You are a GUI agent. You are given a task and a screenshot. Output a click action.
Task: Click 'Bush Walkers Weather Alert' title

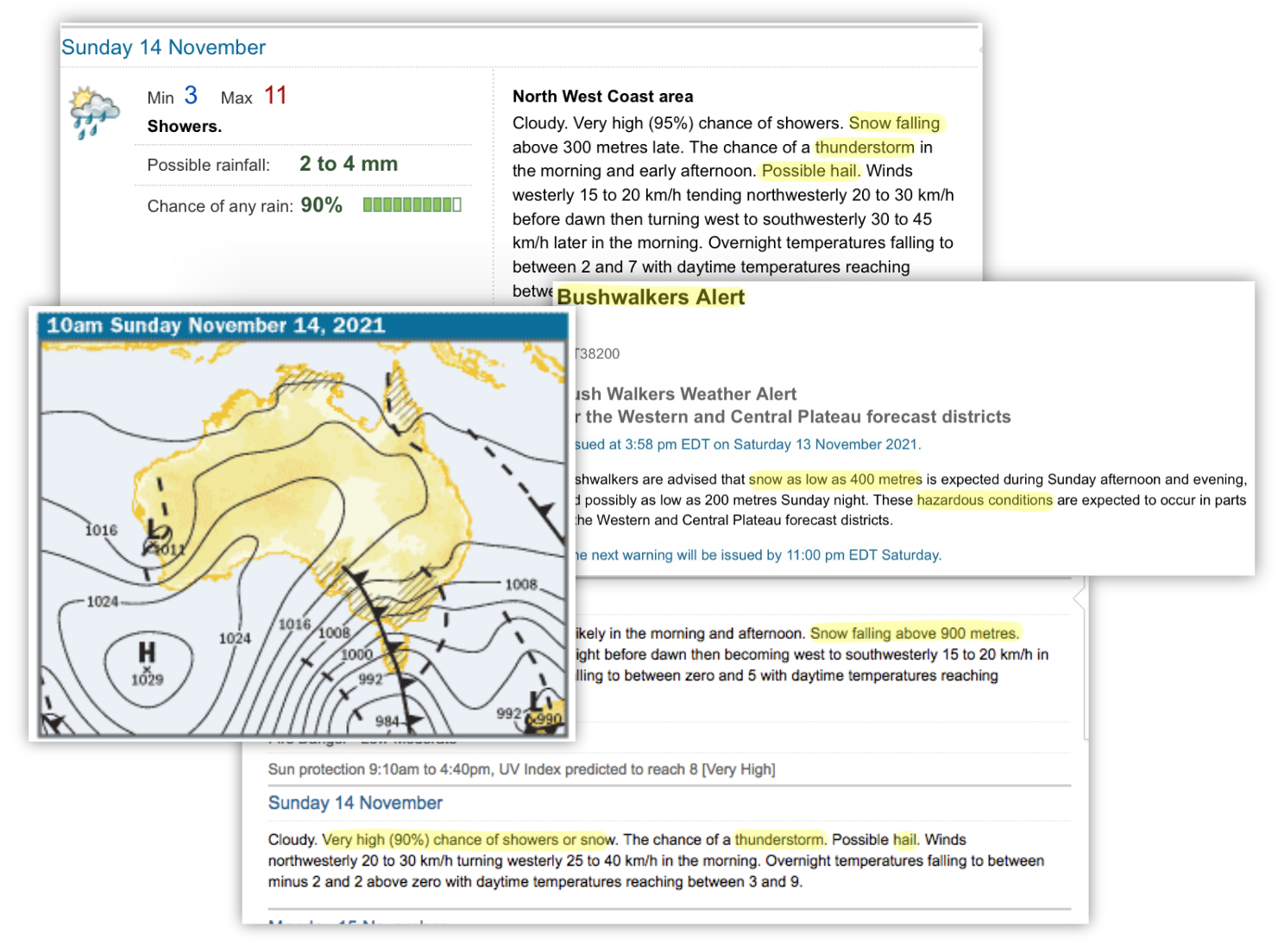click(x=685, y=394)
